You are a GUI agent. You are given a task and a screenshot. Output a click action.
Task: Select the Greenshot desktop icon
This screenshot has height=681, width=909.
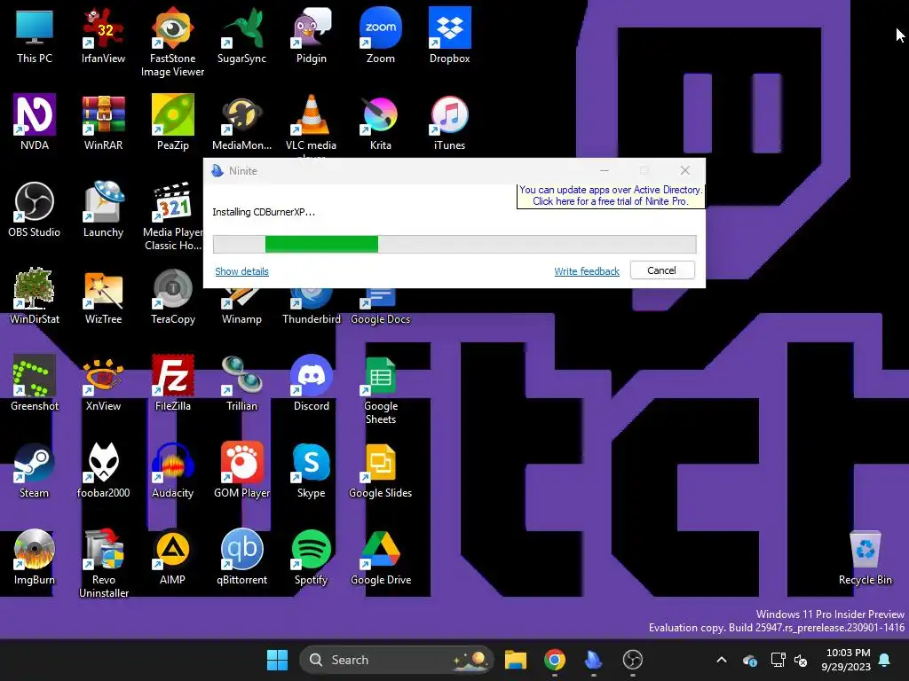click(35, 383)
